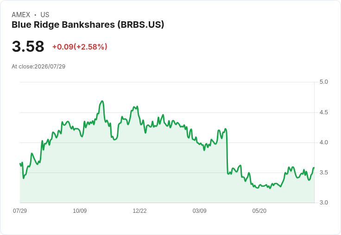The image size is (341, 235).
Task: Click the AMEX exchange label
Action: coord(21,15)
